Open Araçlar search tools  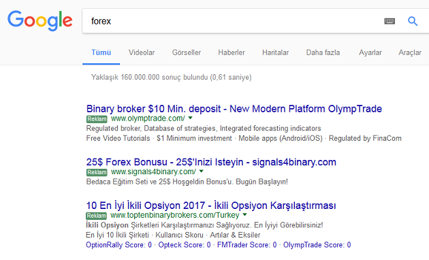(410, 52)
